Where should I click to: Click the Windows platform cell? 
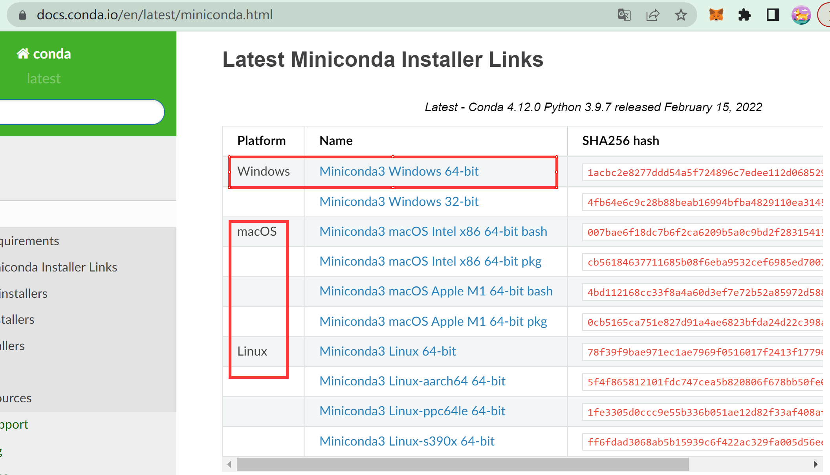(264, 171)
